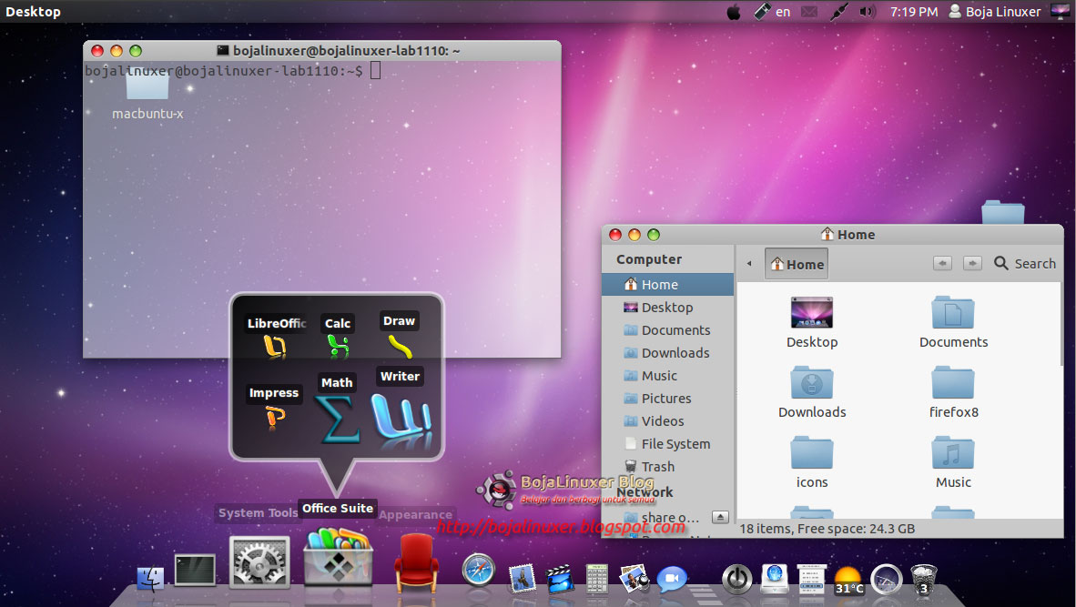Click the Home path bar button
This screenshot has width=1076, height=607.
pyautogui.click(x=797, y=264)
